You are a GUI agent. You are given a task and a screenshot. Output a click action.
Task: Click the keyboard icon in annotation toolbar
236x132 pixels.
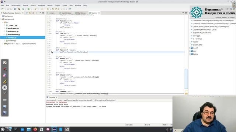click(x=5, y=100)
